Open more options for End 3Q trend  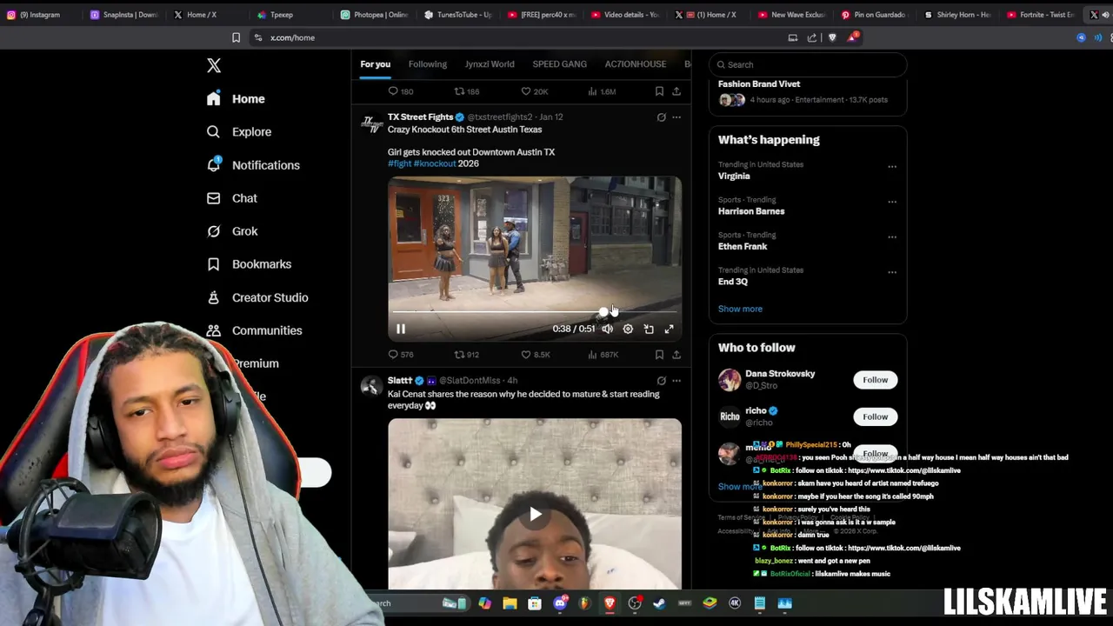coord(891,272)
